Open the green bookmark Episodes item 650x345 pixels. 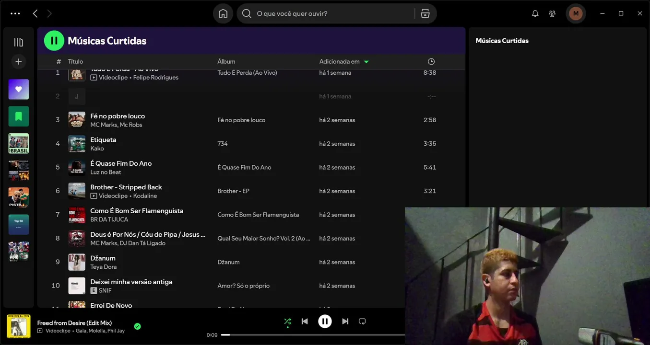[19, 116]
